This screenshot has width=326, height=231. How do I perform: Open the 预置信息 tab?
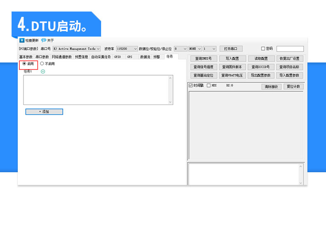pyautogui.click(x=81, y=57)
